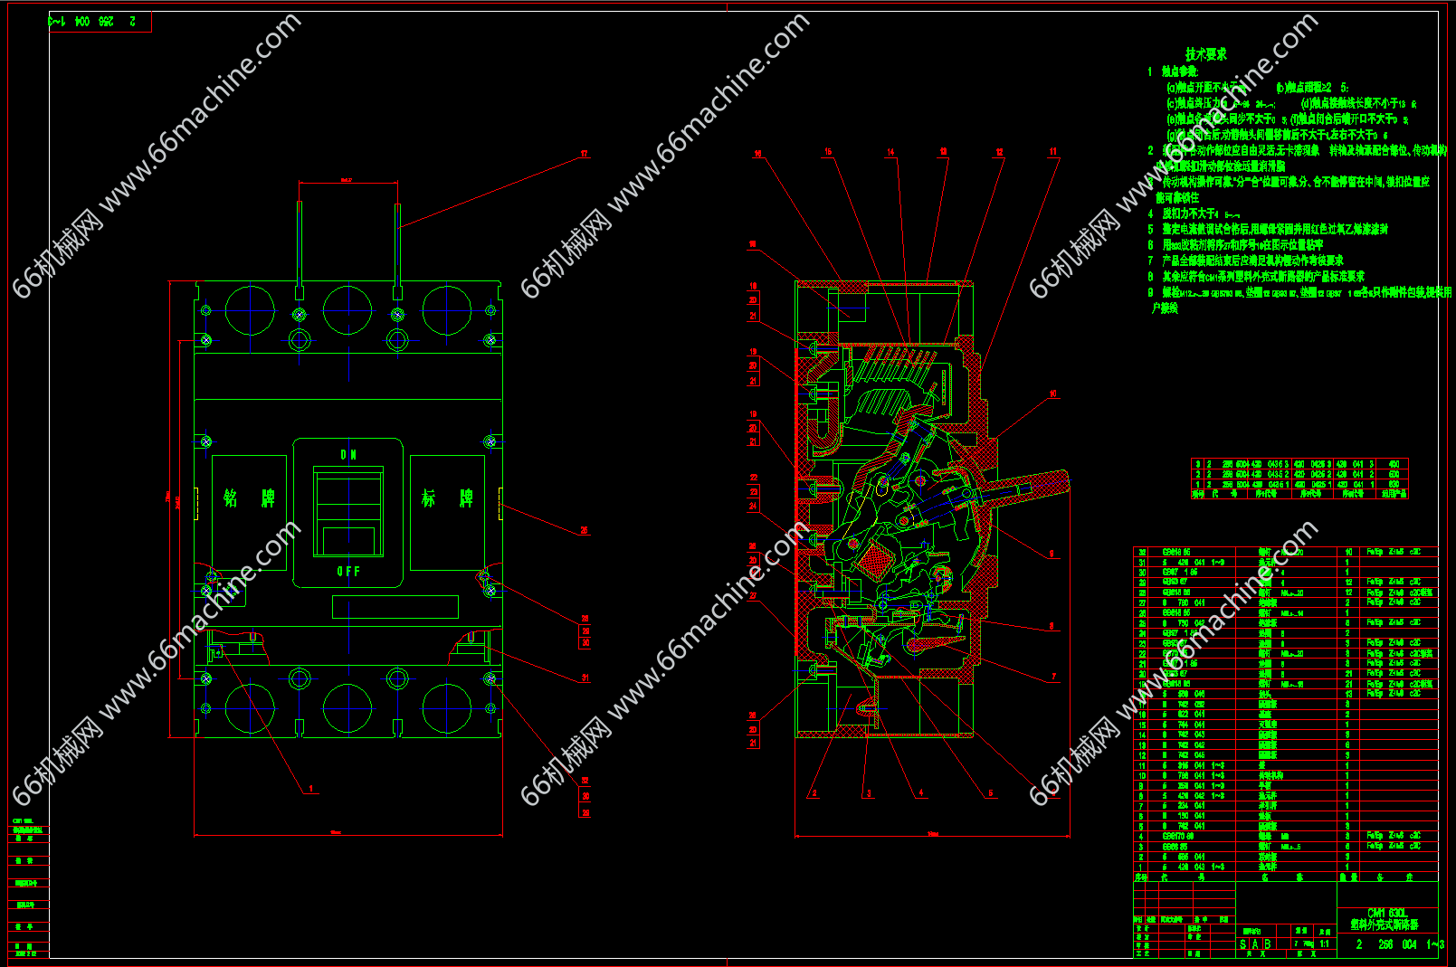
Task: Select the 铭牌 nameplate rectangle
Action: (249, 512)
